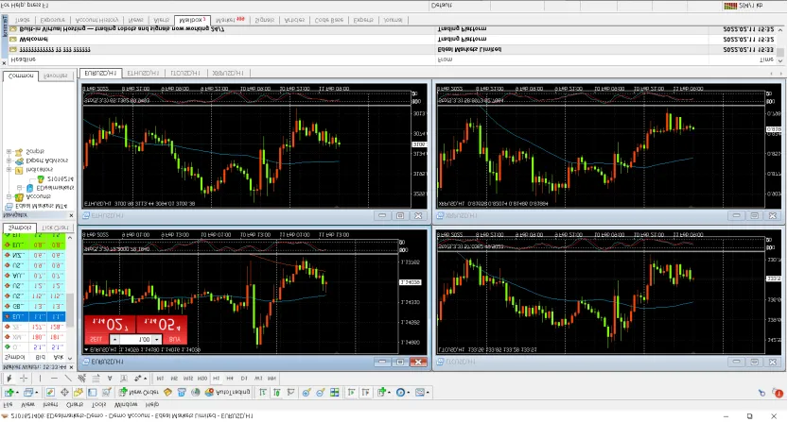
Task: Expand the Scripts node in Navigator
Action: click(x=9, y=152)
